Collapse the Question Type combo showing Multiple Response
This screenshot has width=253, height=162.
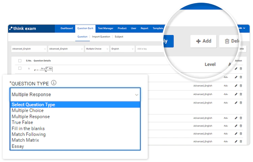(75, 94)
